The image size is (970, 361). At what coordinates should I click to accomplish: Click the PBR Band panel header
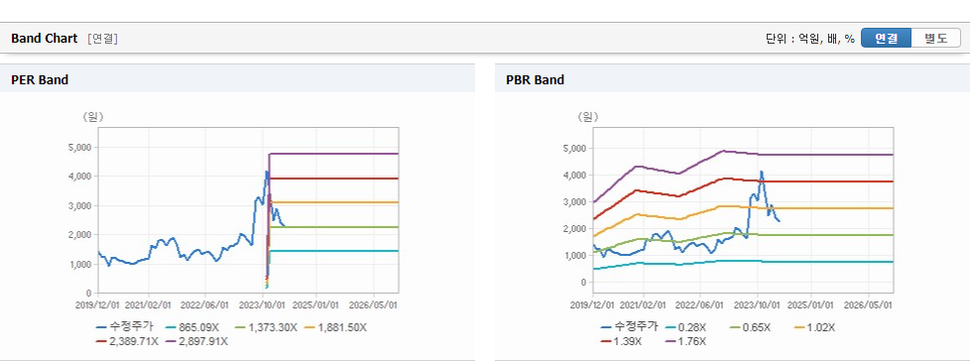(x=732, y=79)
